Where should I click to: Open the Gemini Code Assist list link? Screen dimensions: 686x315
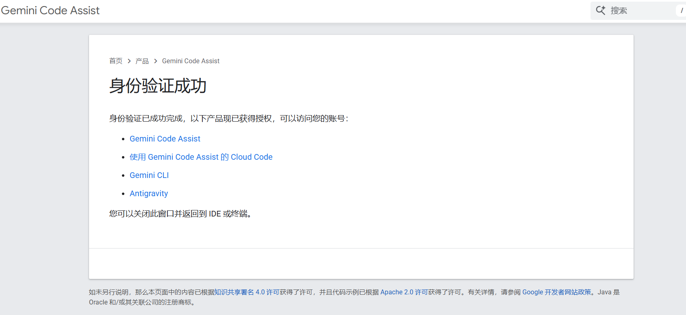(165, 139)
